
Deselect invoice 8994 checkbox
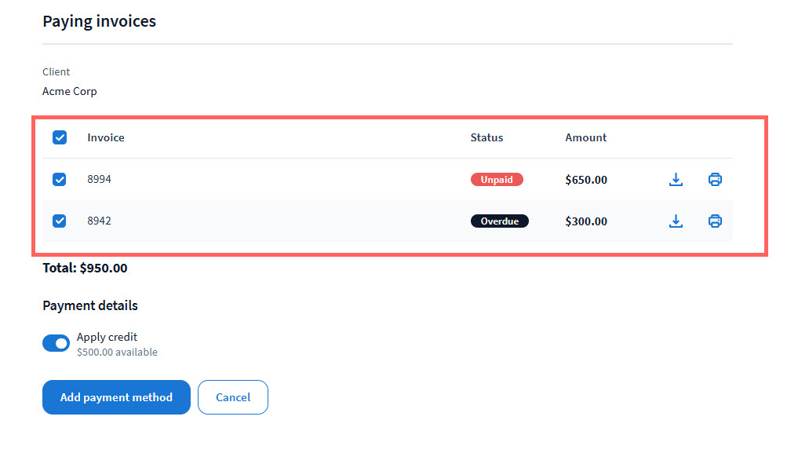[60, 180]
